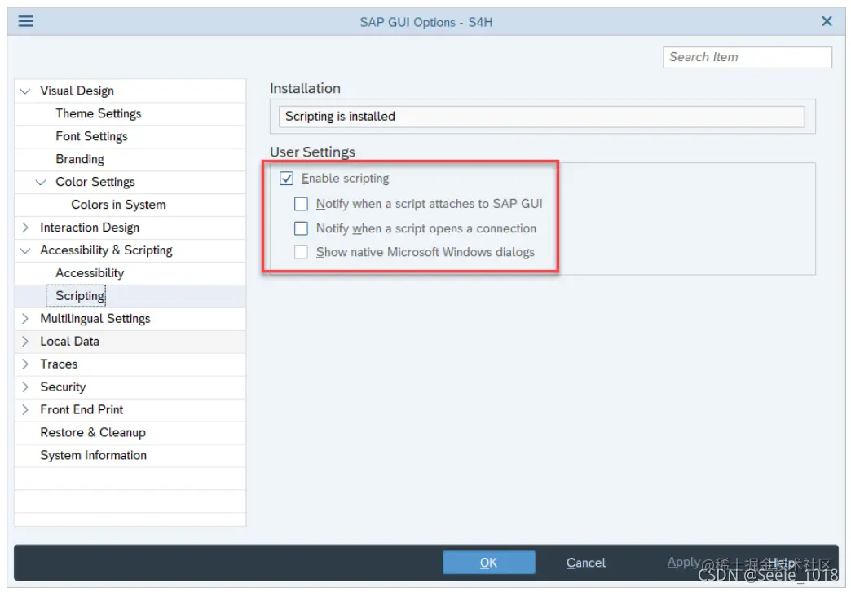Select Interaction Design tree label
Viewport: 851px width, 592px height.
[90, 228]
